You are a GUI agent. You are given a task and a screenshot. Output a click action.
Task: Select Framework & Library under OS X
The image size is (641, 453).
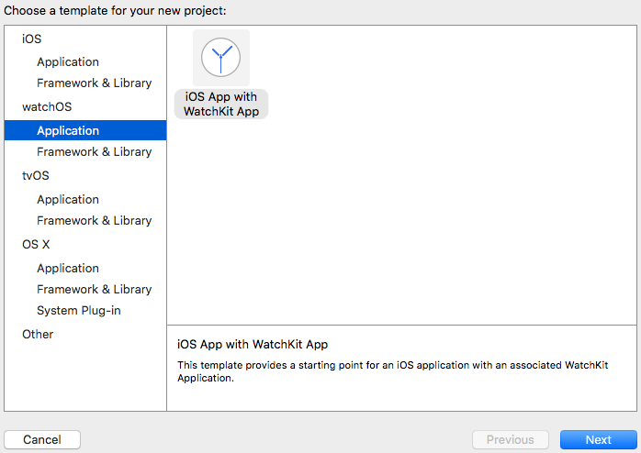94,289
